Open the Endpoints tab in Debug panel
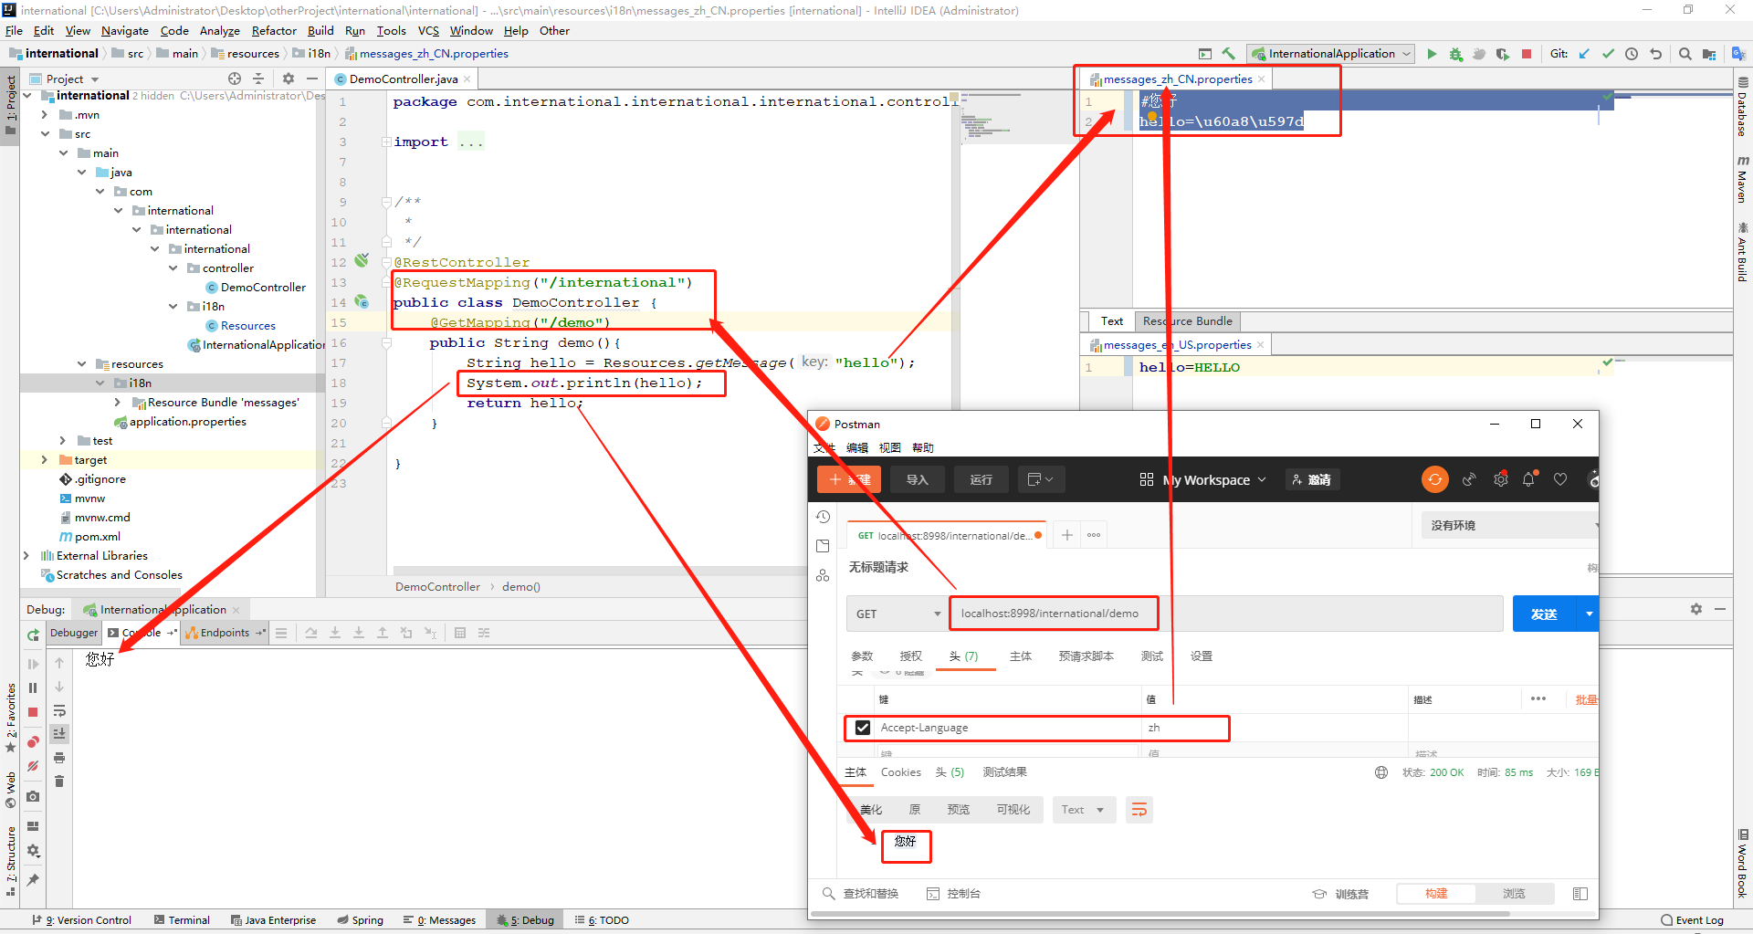 click(225, 633)
